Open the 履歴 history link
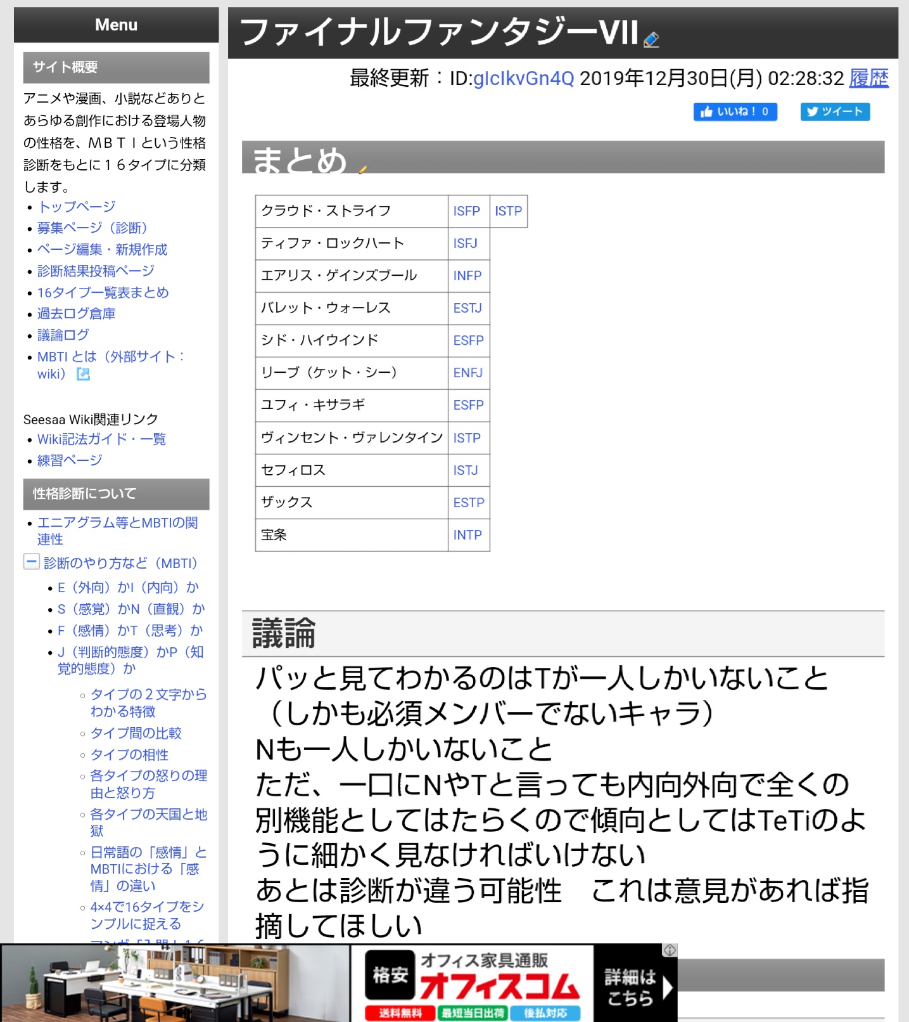 868,78
